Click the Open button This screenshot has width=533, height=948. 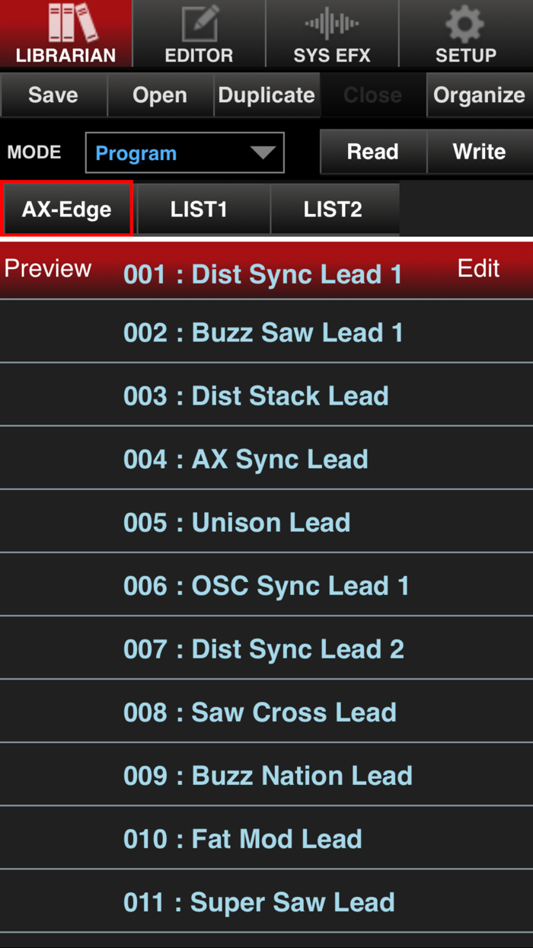(160, 94)
